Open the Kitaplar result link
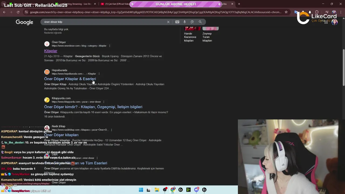This screenshot has height=194, width=345. click(x=51, y=51)
